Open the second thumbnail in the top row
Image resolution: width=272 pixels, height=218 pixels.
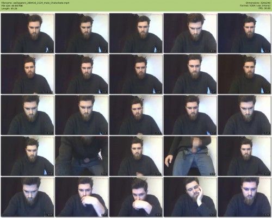tap(82, 33)
